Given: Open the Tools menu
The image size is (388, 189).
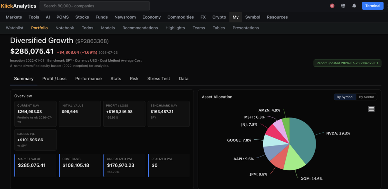Looking at the screenshot, I should click(34, 17).
